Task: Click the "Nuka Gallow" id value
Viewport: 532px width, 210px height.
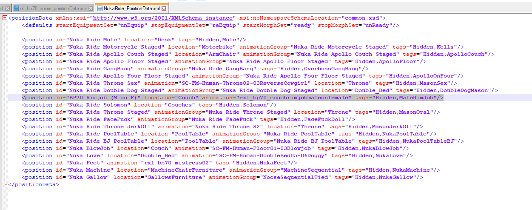Action: [x=85, y=178]
